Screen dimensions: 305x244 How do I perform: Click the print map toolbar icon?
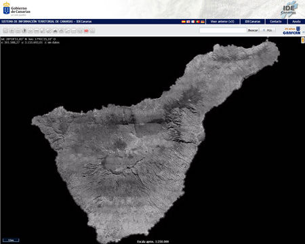[61, 30]
